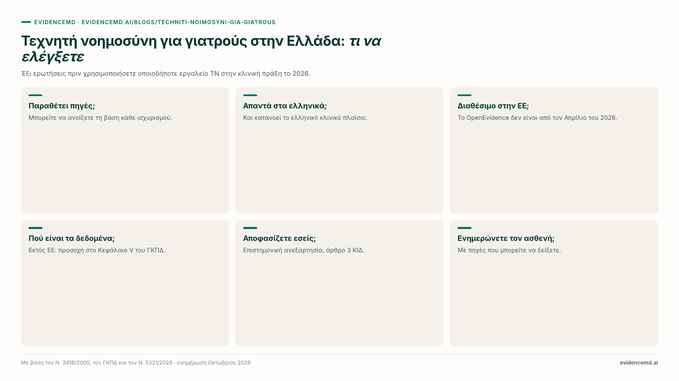Image resolution: width=679 pixels, height=381 pixels.
Task: Select the 'Διαθέσιμο στην ΕΕ;' card heading
Action: click(x=493, y=106)
